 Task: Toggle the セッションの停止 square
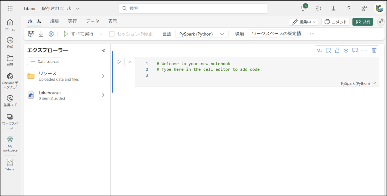112,34
